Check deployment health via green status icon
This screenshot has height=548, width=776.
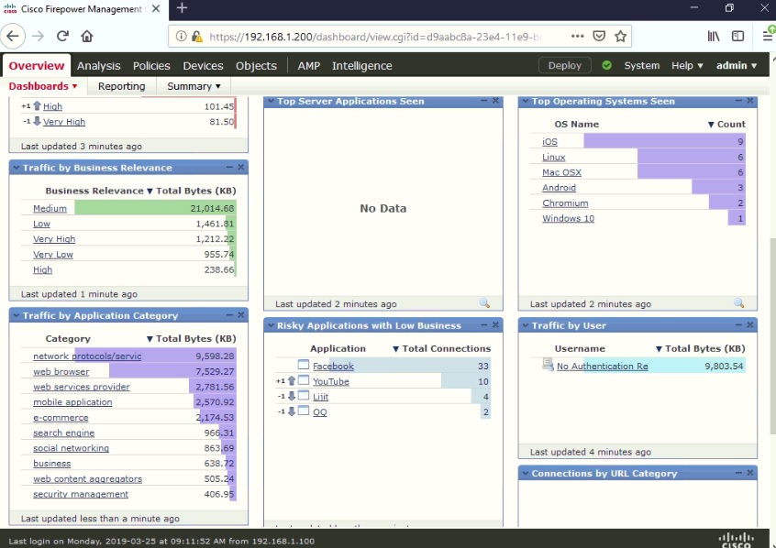[x=606, y=65]
